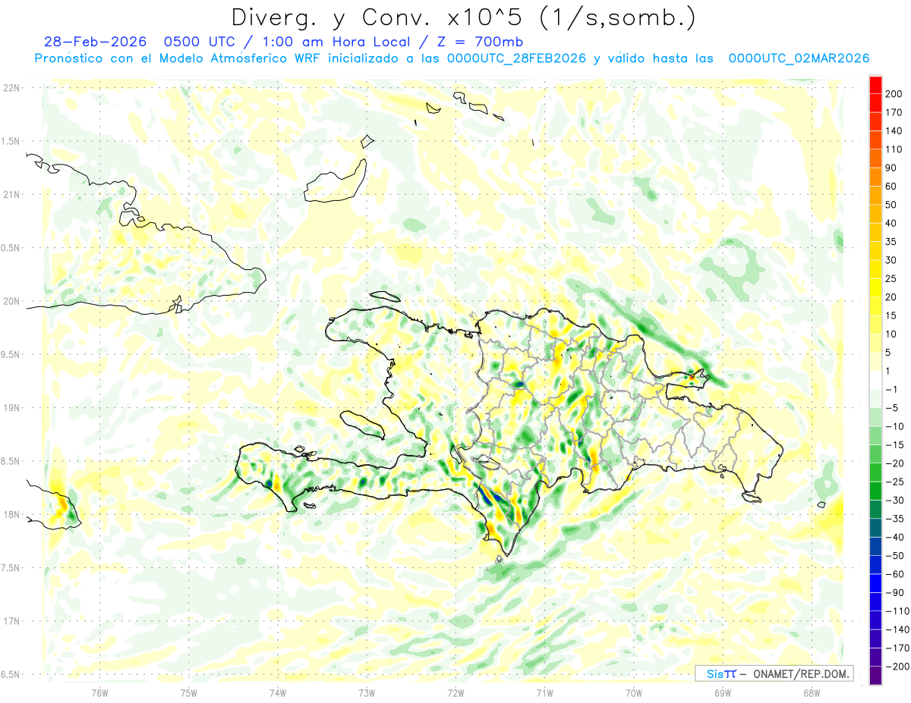Click the "-200" value on the color scale
Screen dimensions: 911x703
coord(897,667)
